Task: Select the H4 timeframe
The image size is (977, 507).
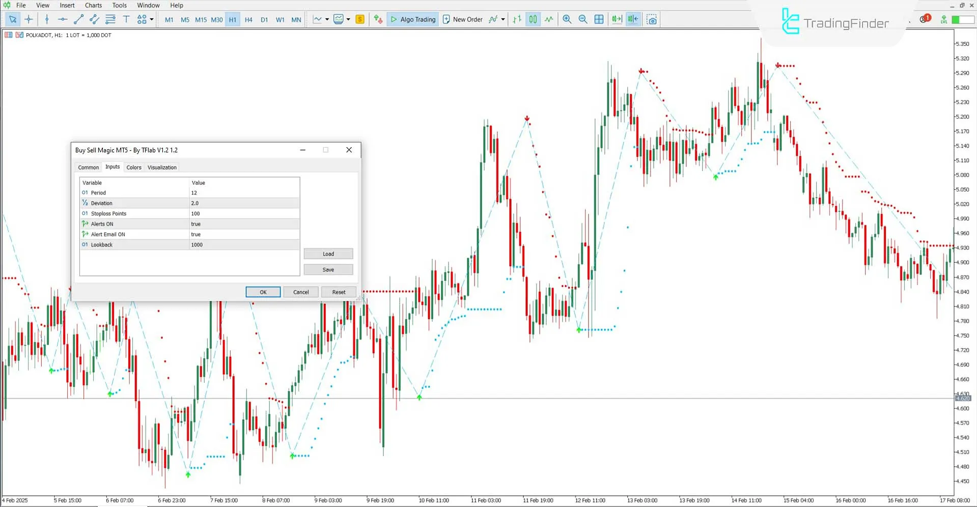Action: click(248, 19)
